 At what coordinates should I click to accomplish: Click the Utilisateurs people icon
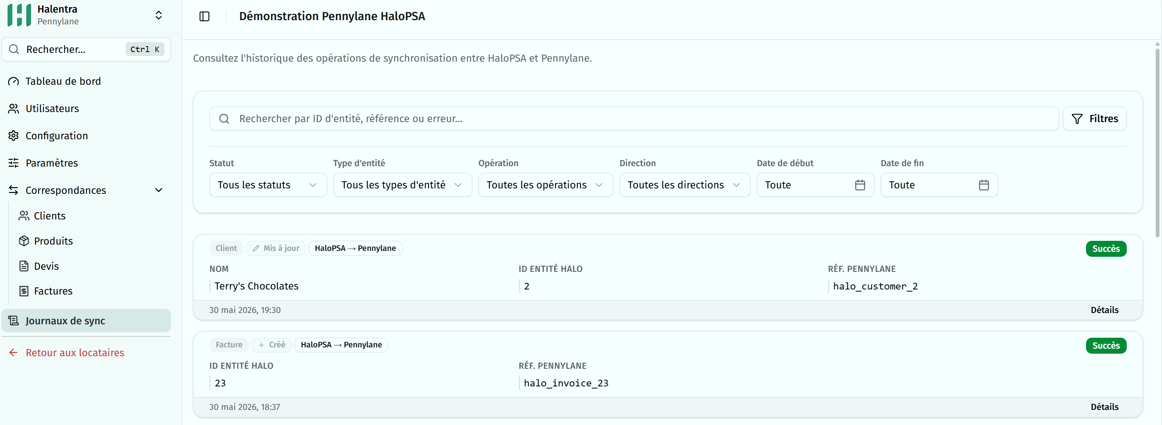13,109
